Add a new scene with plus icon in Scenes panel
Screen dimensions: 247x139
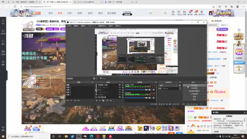point(68,101)
